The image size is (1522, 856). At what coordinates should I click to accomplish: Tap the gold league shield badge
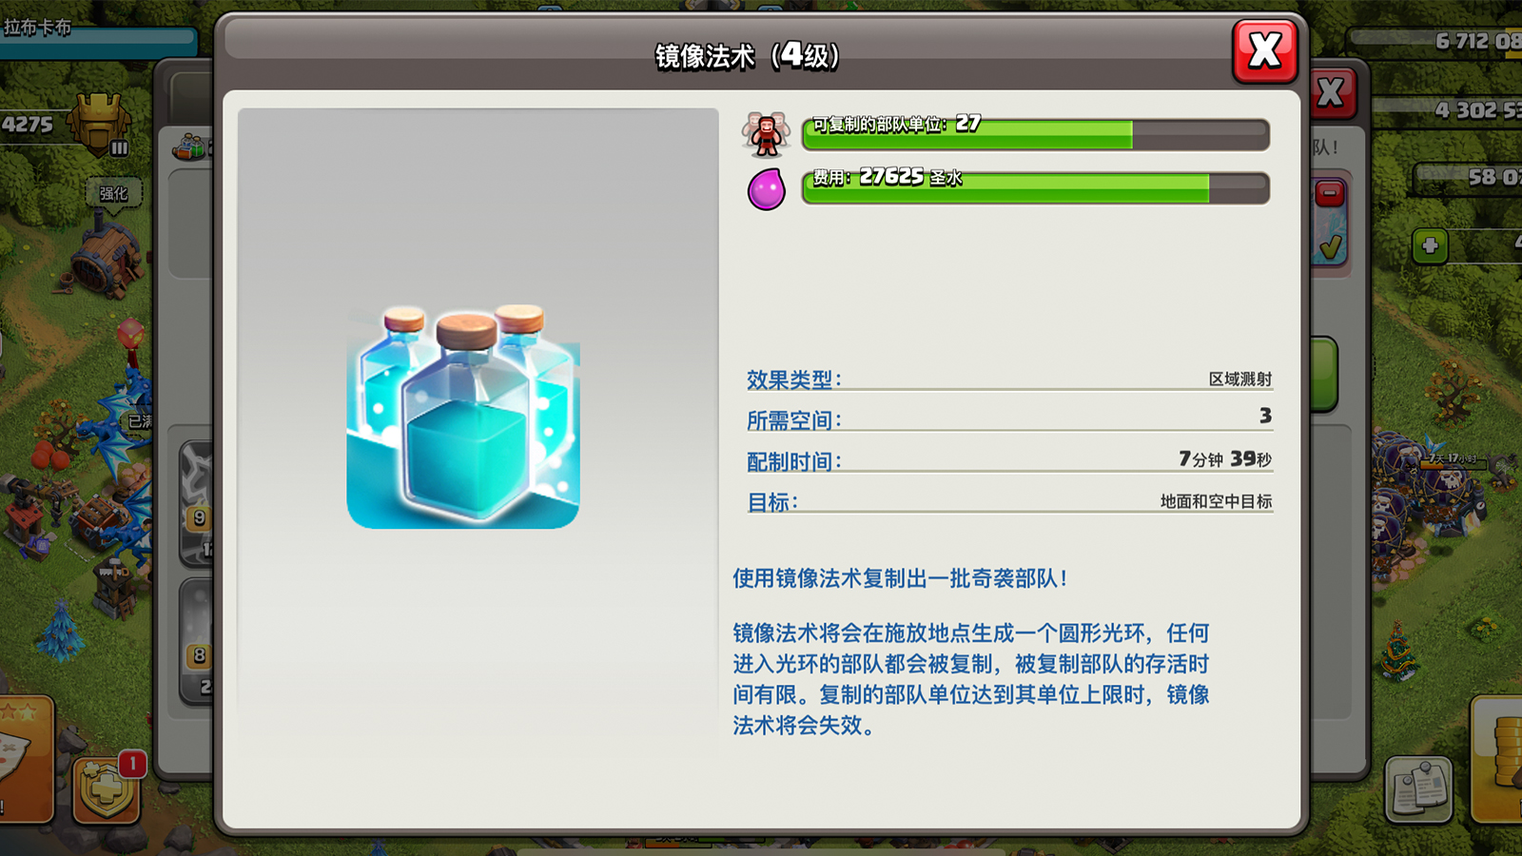click(x=100, y=125)
